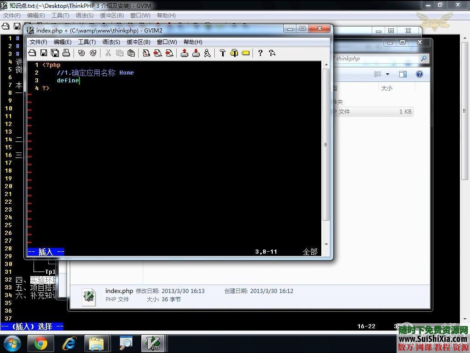Click the Undo icon in GVIM2 toolbar
470x353 pixels.
tap(81, 53)
